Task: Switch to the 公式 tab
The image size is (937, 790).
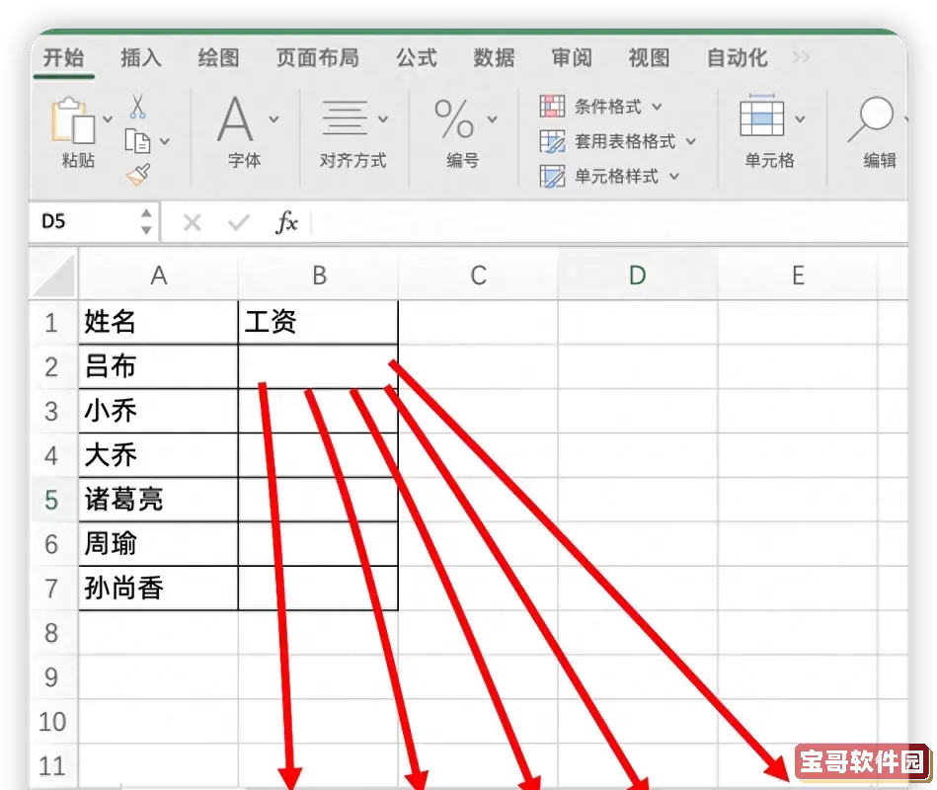Action: pyautogui.click(x=417, y=58)
